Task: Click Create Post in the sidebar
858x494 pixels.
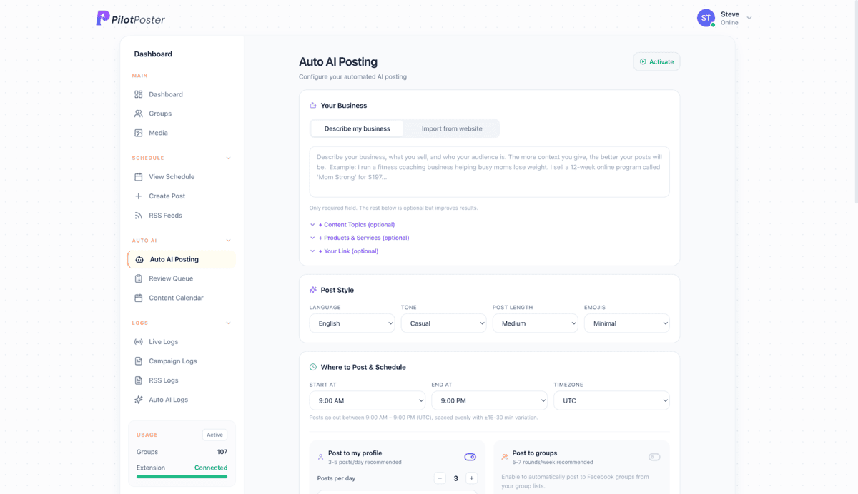Action: (x=166, y=196)
